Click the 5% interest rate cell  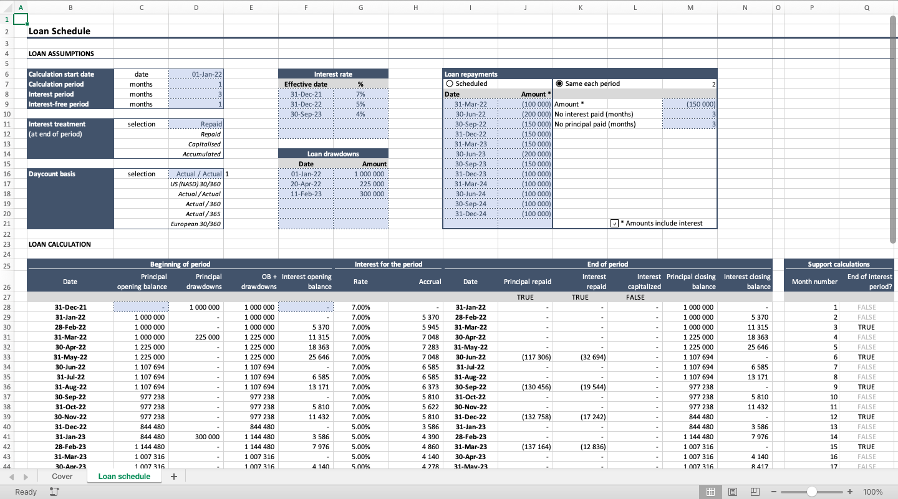tap(360, 104)
